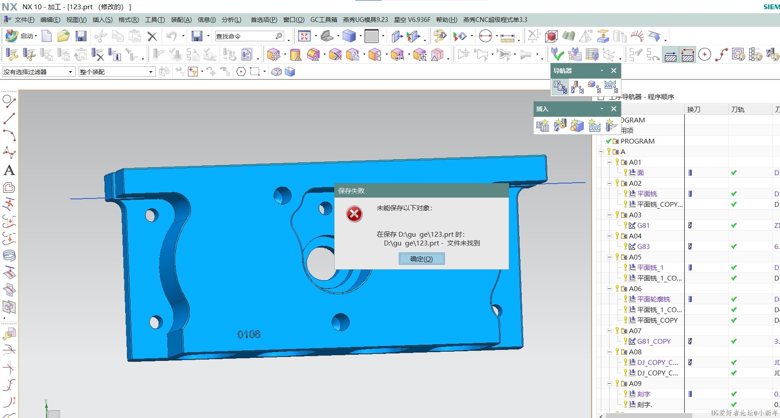The width and height of the screenshot is (780, 418).
Task: Click the Paste clipboard icon
Action: click(x=135, y=36)
